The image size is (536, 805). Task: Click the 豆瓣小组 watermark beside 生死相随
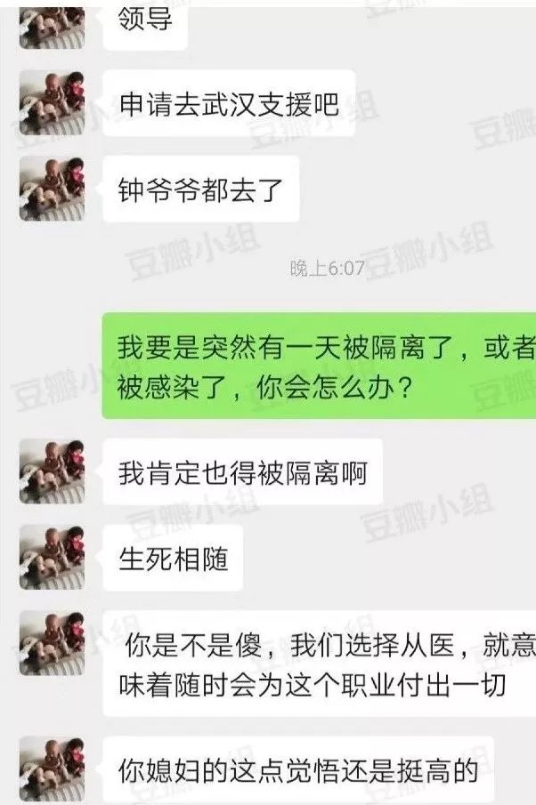coord(426,513)
